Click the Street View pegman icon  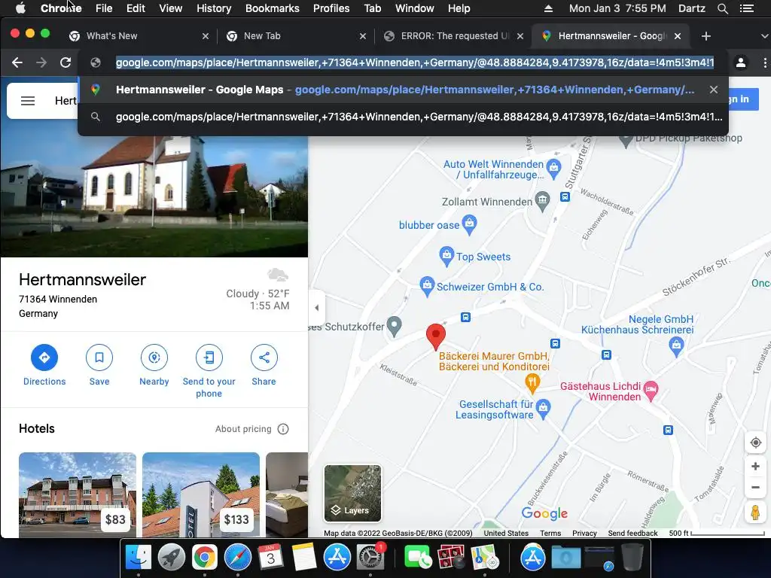[756, 512]
